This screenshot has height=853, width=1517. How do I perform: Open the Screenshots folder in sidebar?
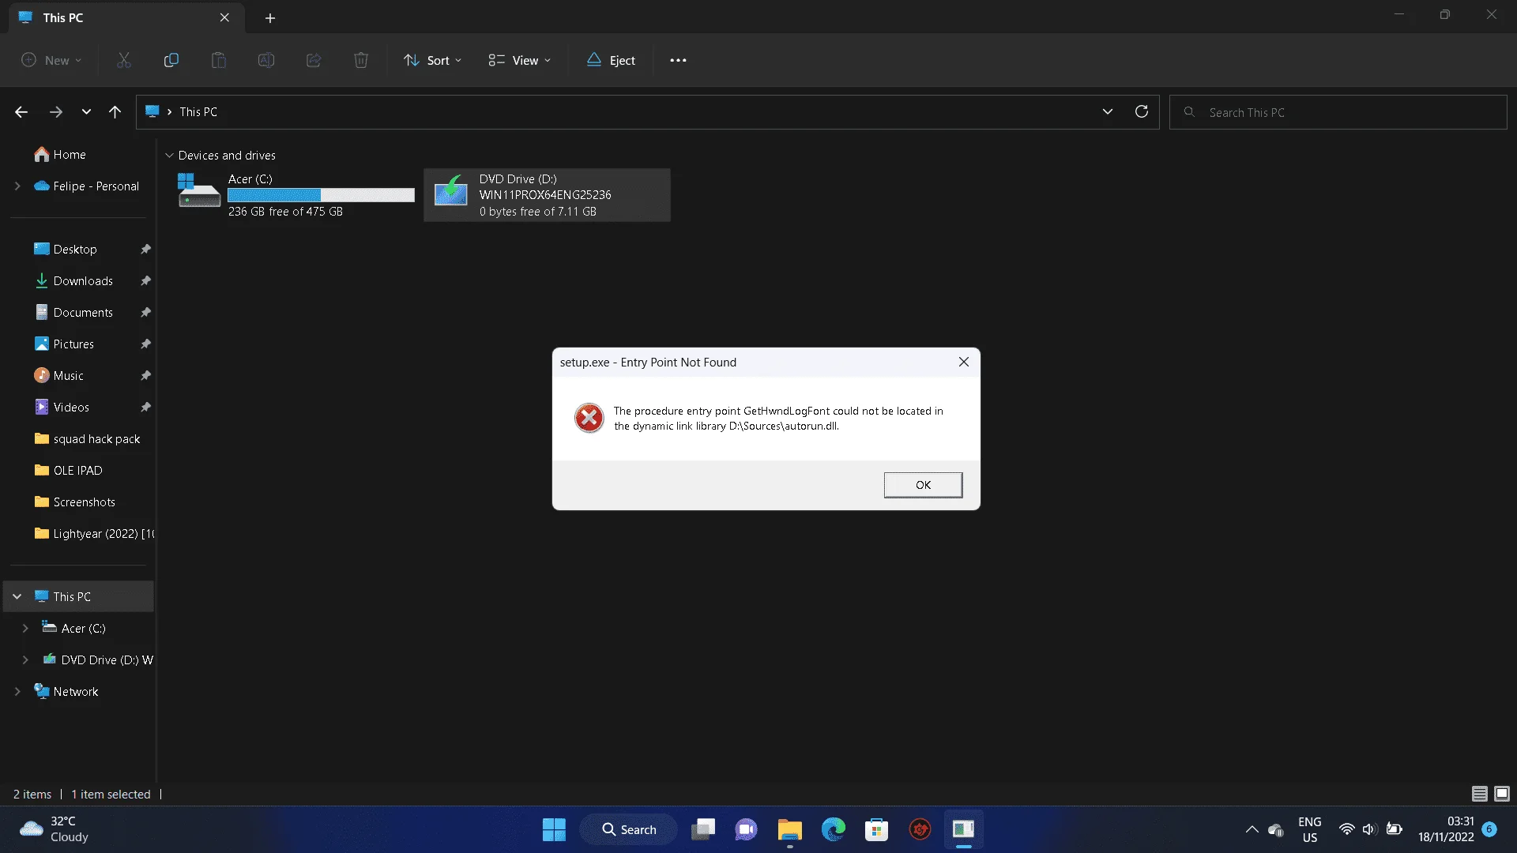pyautogui.click(x=84, y=502)
